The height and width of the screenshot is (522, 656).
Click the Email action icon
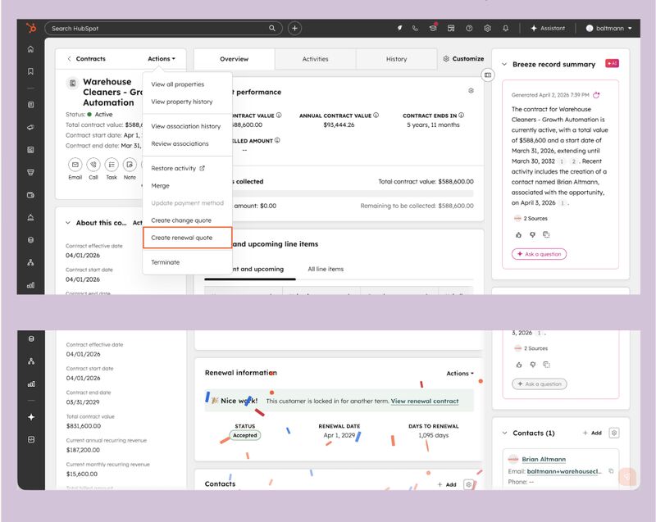click(x=75, y=165)
